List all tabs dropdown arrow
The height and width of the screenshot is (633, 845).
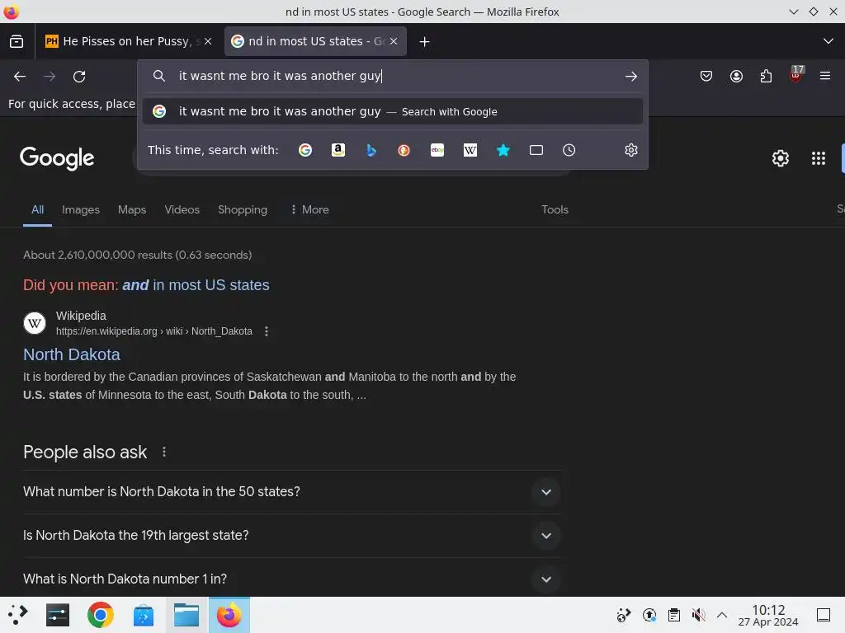(828, 41)
